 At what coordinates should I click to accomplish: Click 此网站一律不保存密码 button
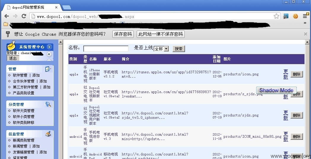[161, 34]
